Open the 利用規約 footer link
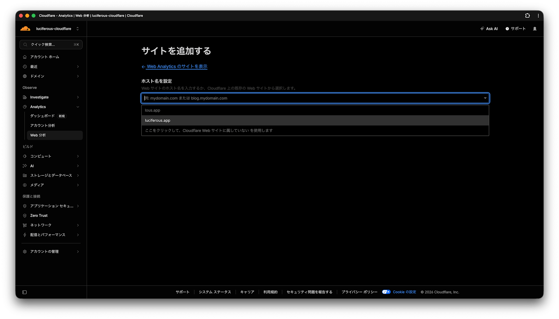 tap(271, 292)
